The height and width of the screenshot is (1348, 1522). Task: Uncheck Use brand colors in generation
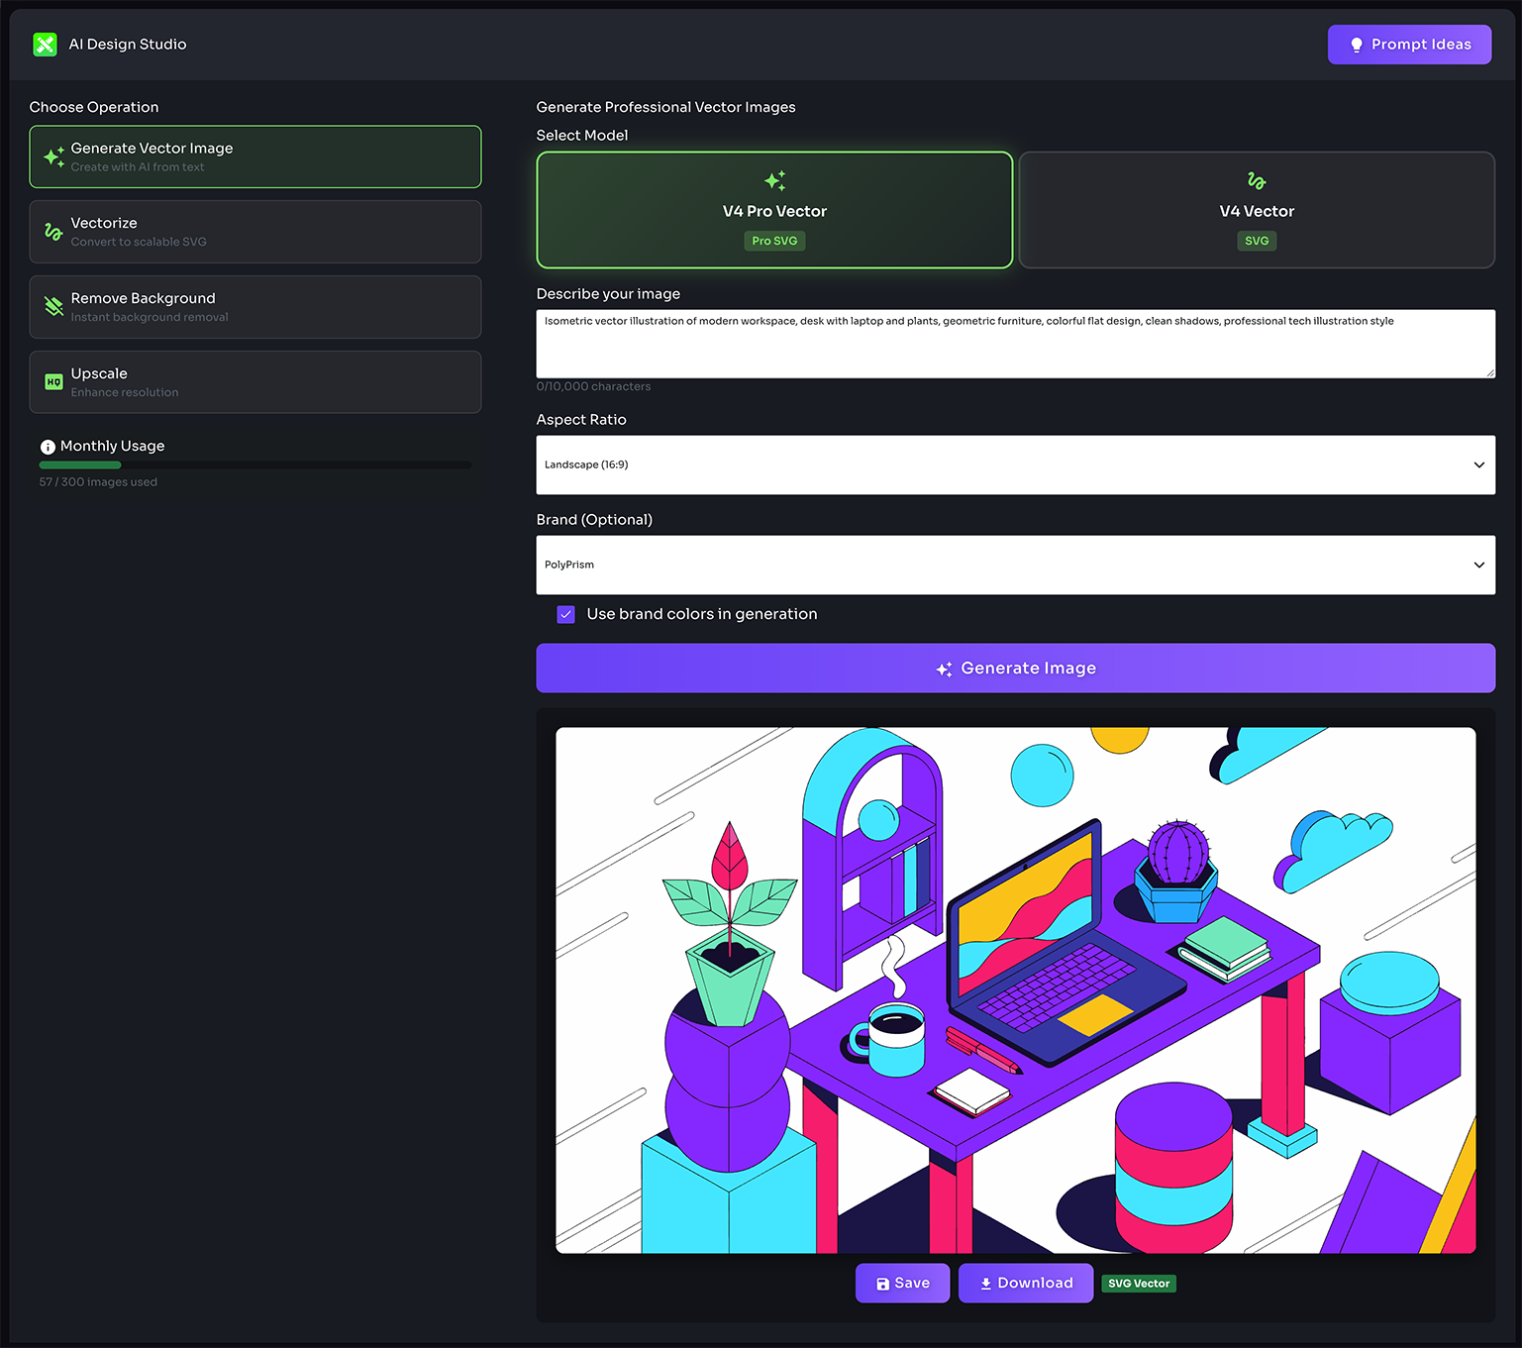pos(565,614)
